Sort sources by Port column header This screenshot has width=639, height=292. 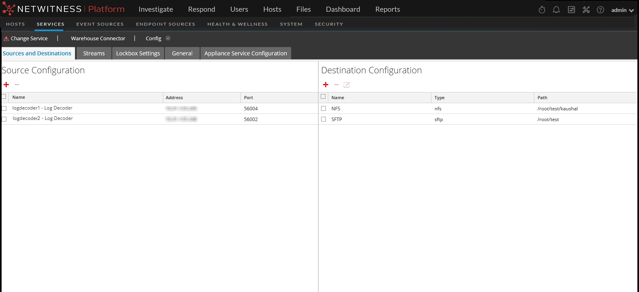pos(279,97)
